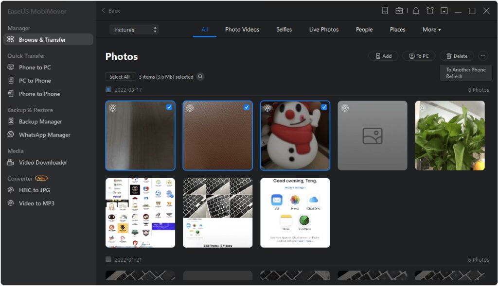Click the phone device icon in title bar

385,11
